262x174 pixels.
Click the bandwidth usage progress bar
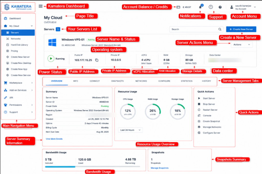pos(92,167)
